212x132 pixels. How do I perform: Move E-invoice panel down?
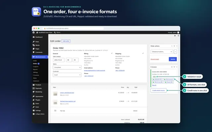(174, 67)
